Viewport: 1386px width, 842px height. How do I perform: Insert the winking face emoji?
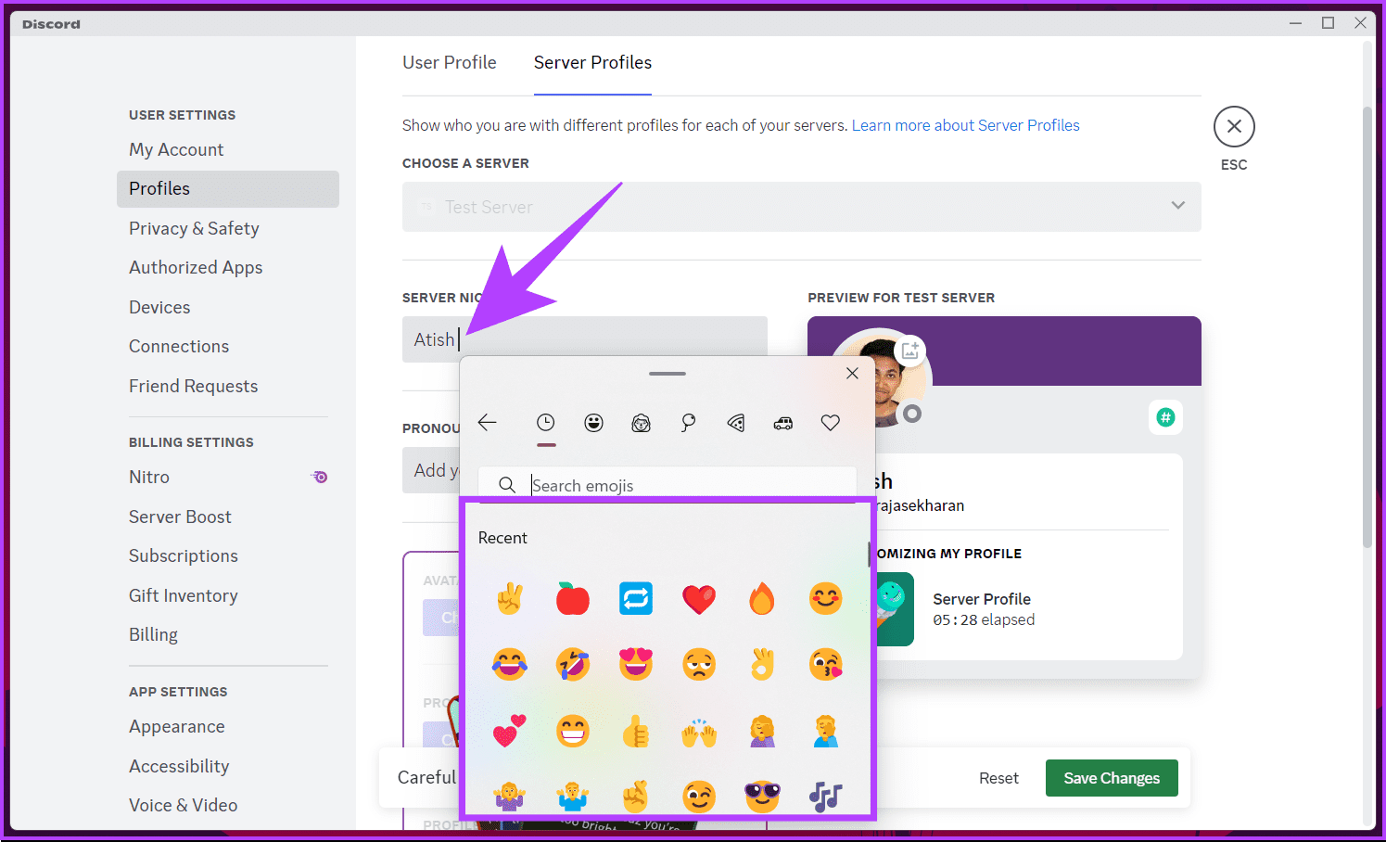(699, 796)
